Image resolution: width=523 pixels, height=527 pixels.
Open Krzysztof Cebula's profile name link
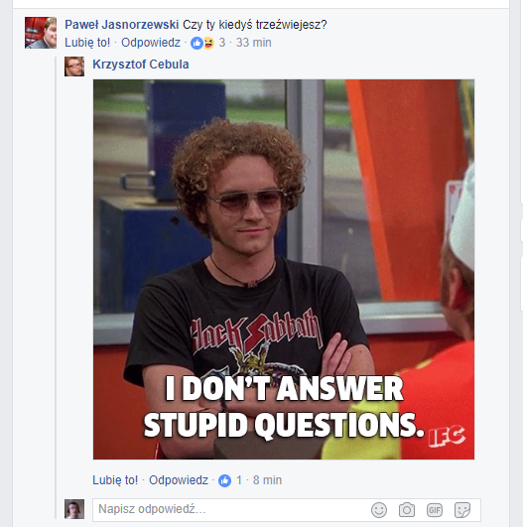click(141, 65)
